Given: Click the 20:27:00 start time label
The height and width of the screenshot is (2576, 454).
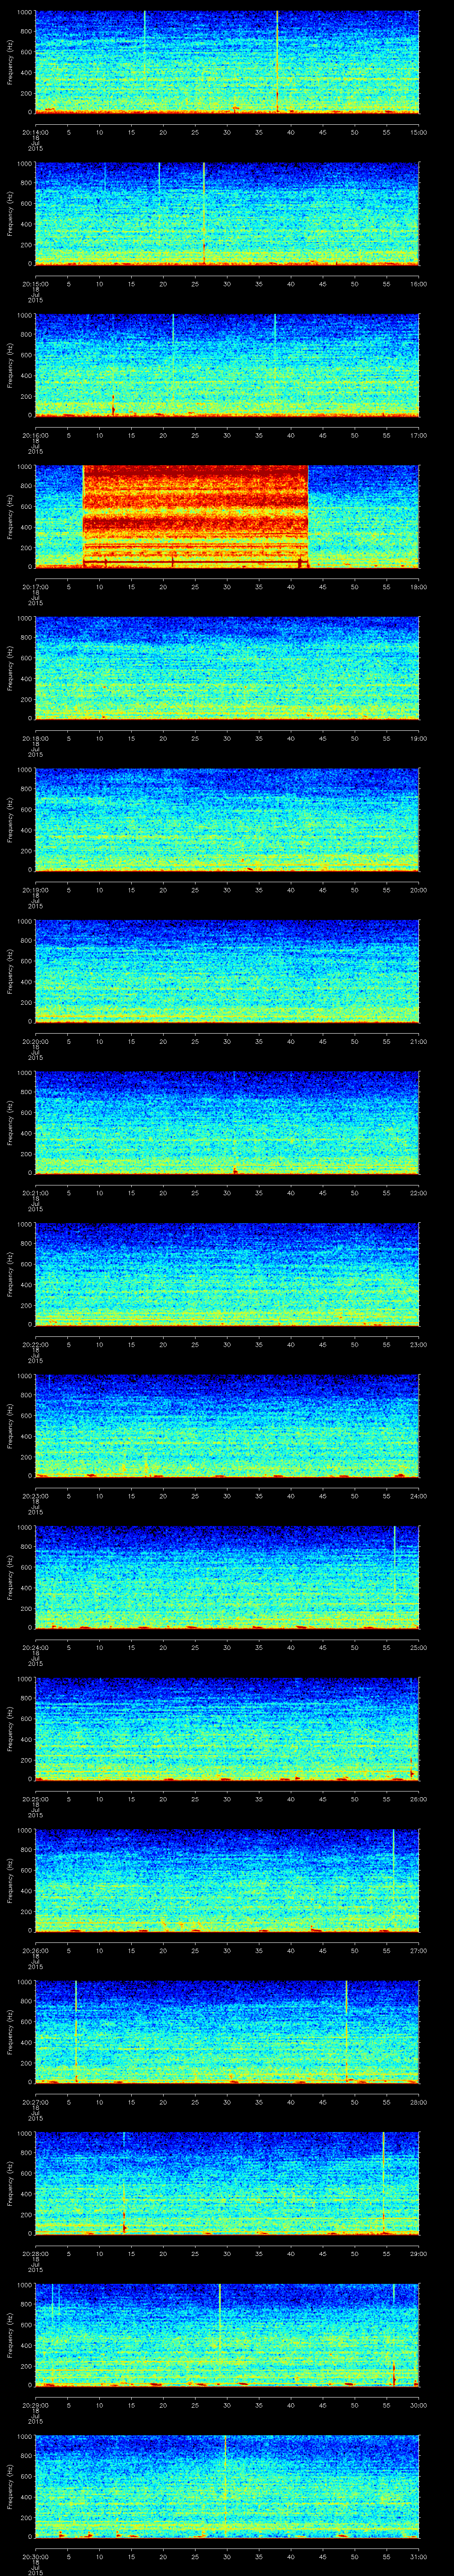Looking at the screenshot, I should 35,2101.
